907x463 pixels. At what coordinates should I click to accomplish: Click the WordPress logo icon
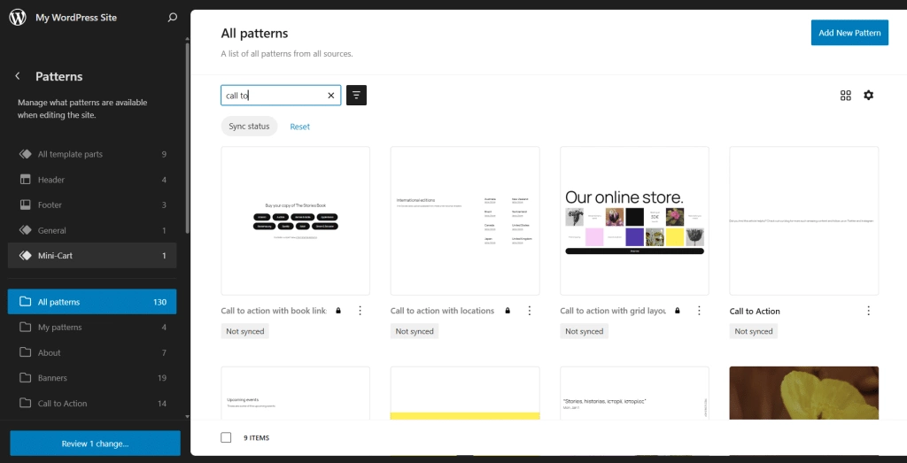tap(18, 18)
